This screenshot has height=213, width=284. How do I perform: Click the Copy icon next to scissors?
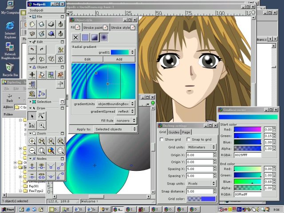42,59
